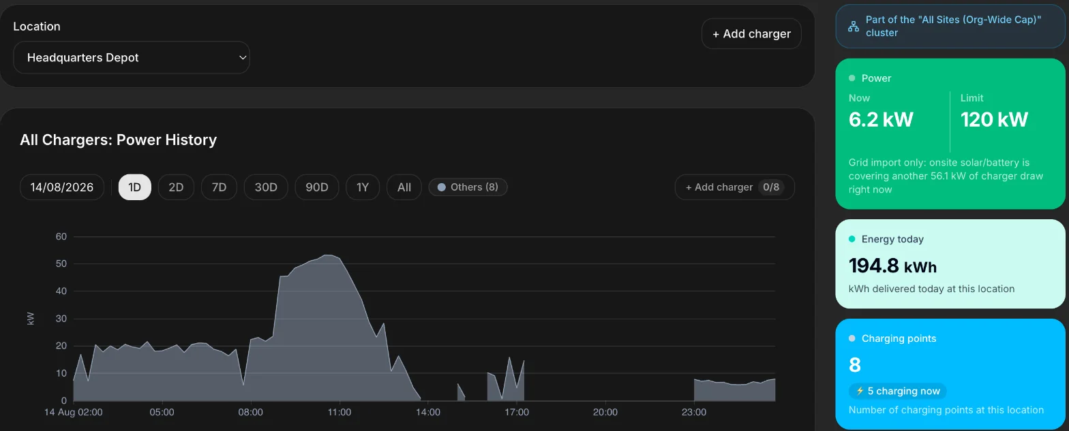The image size is (1069, 431).
Task: Click chart Add charger 0/8 button
Action: coord(734,187)
